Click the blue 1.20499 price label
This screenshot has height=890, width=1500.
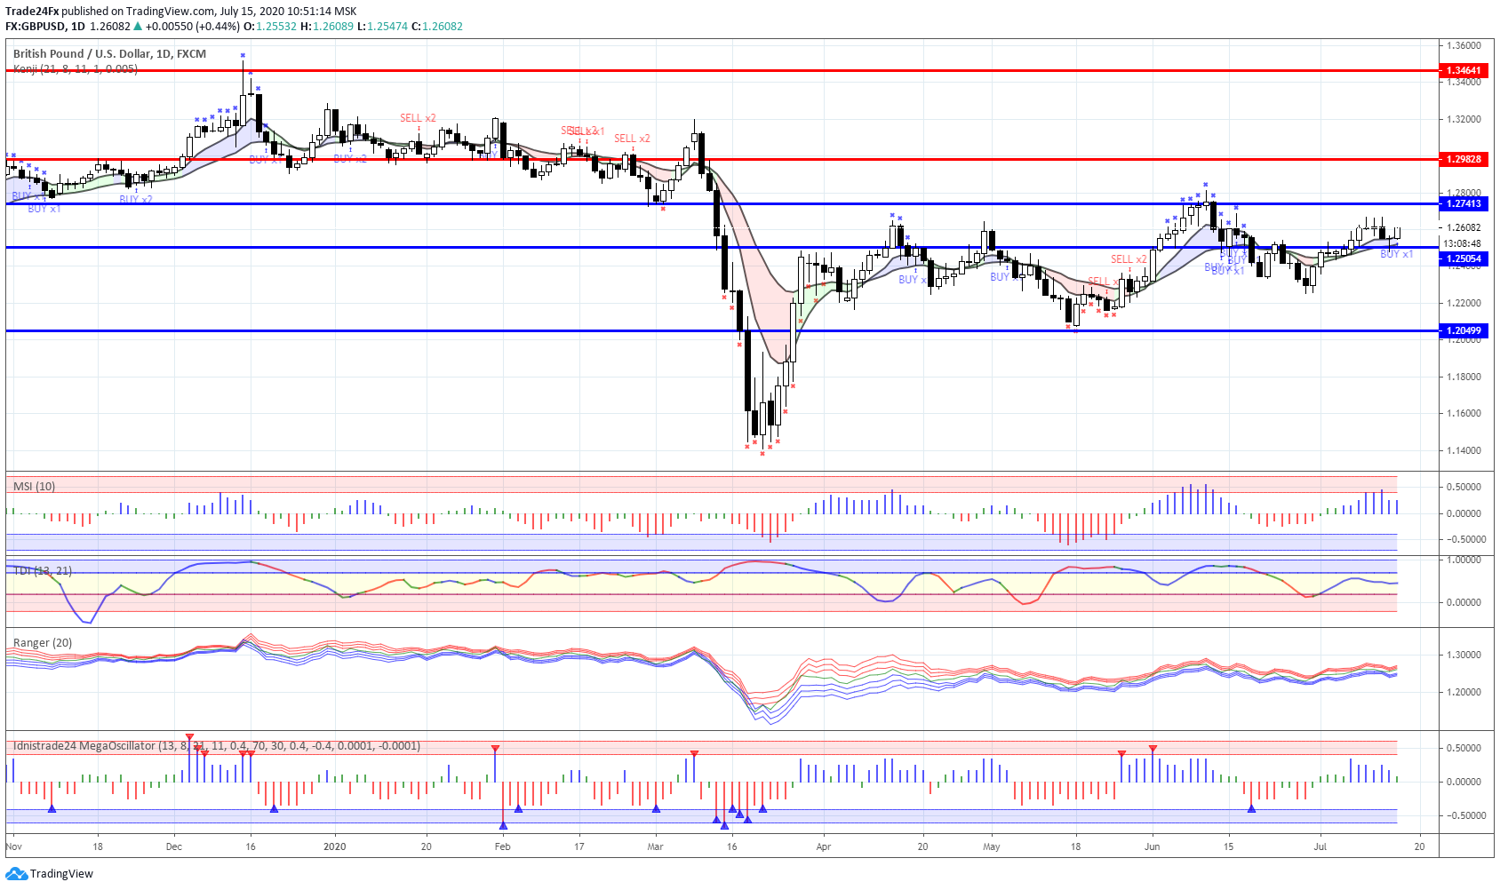click(1464, 330)
